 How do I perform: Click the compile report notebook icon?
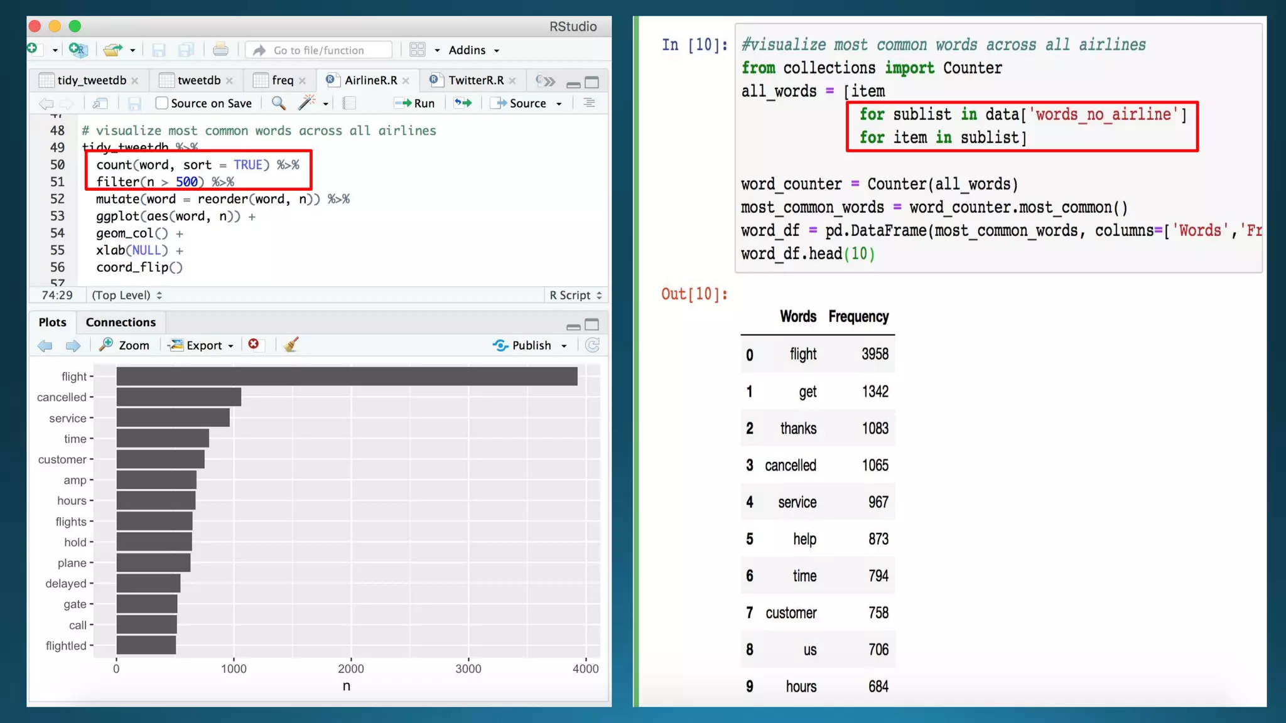click(349, 103)
